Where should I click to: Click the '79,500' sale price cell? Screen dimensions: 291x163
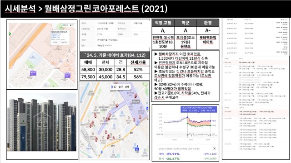[x=88, y=77]
